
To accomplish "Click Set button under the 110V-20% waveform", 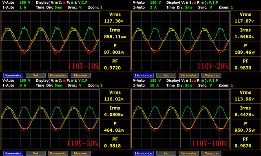I will 166,75.
